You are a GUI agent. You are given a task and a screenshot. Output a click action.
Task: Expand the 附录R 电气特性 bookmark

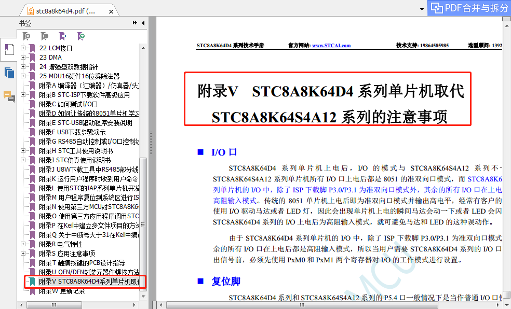[x=23, y=244]
